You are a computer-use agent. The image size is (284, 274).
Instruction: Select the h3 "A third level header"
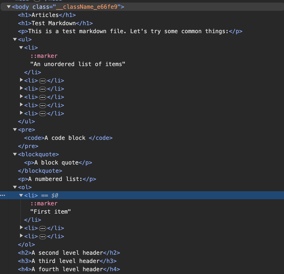click(67, 261)
